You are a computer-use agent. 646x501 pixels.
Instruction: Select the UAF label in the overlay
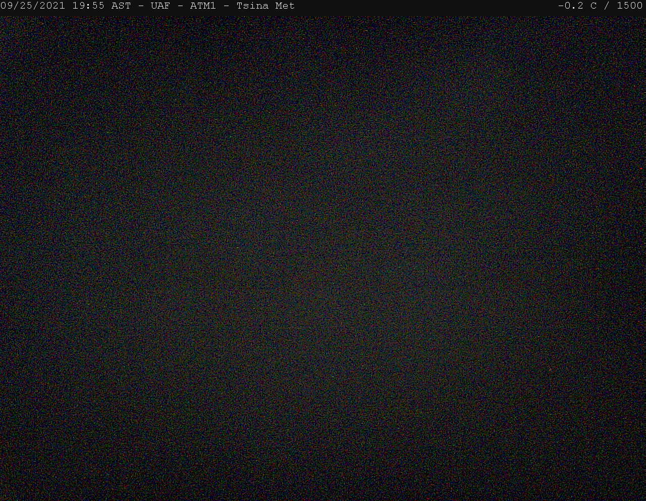(x=160, y=6)
